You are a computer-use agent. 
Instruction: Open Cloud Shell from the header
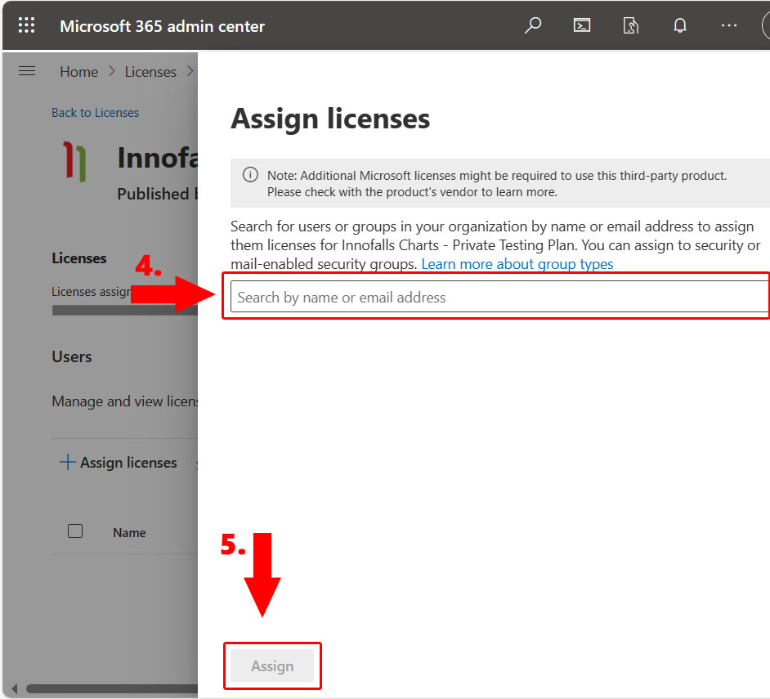581,25
